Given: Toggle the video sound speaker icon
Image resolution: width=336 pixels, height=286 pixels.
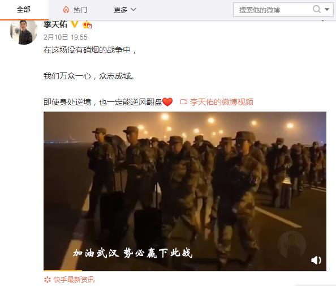Looking at the screenshot, I should click(316, 261).
